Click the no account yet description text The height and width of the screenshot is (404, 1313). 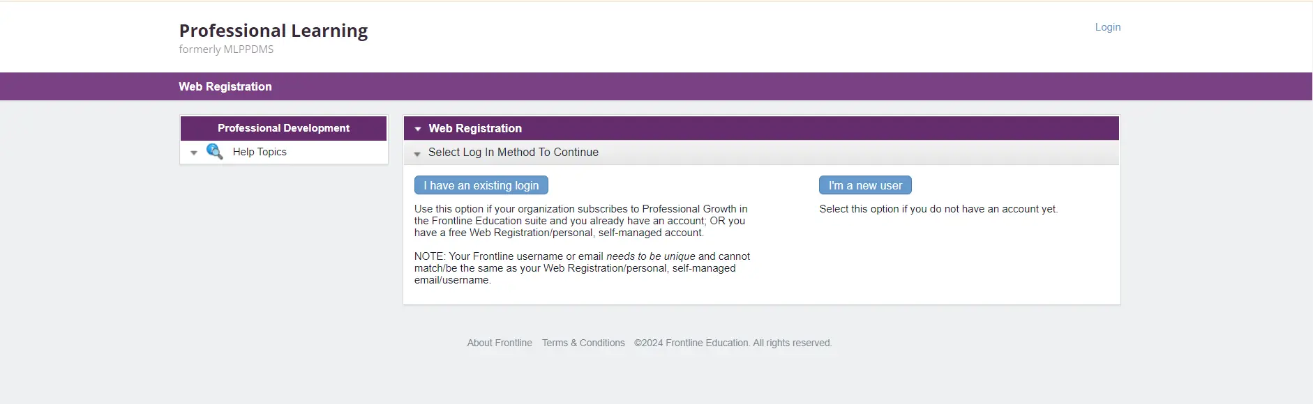(x=938, y=209)
